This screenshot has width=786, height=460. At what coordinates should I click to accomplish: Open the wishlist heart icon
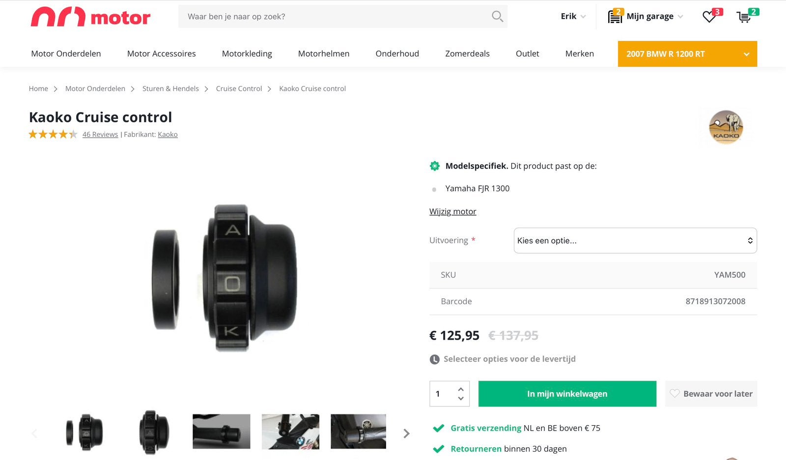709,17
